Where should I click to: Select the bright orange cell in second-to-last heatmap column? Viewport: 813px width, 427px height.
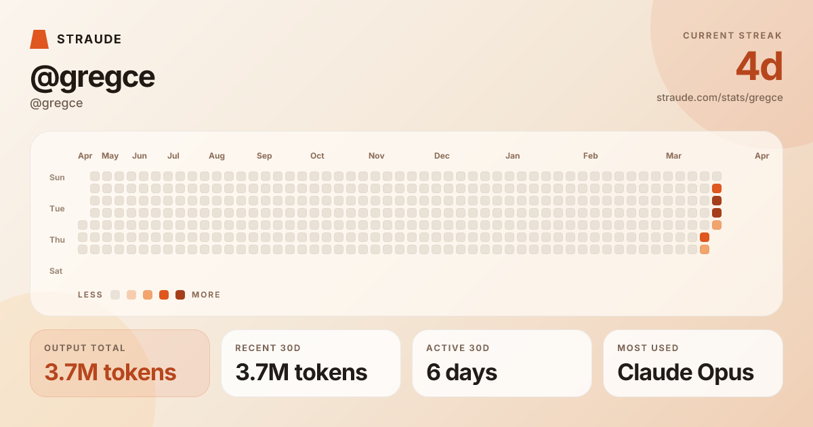[x=705, y=237]
